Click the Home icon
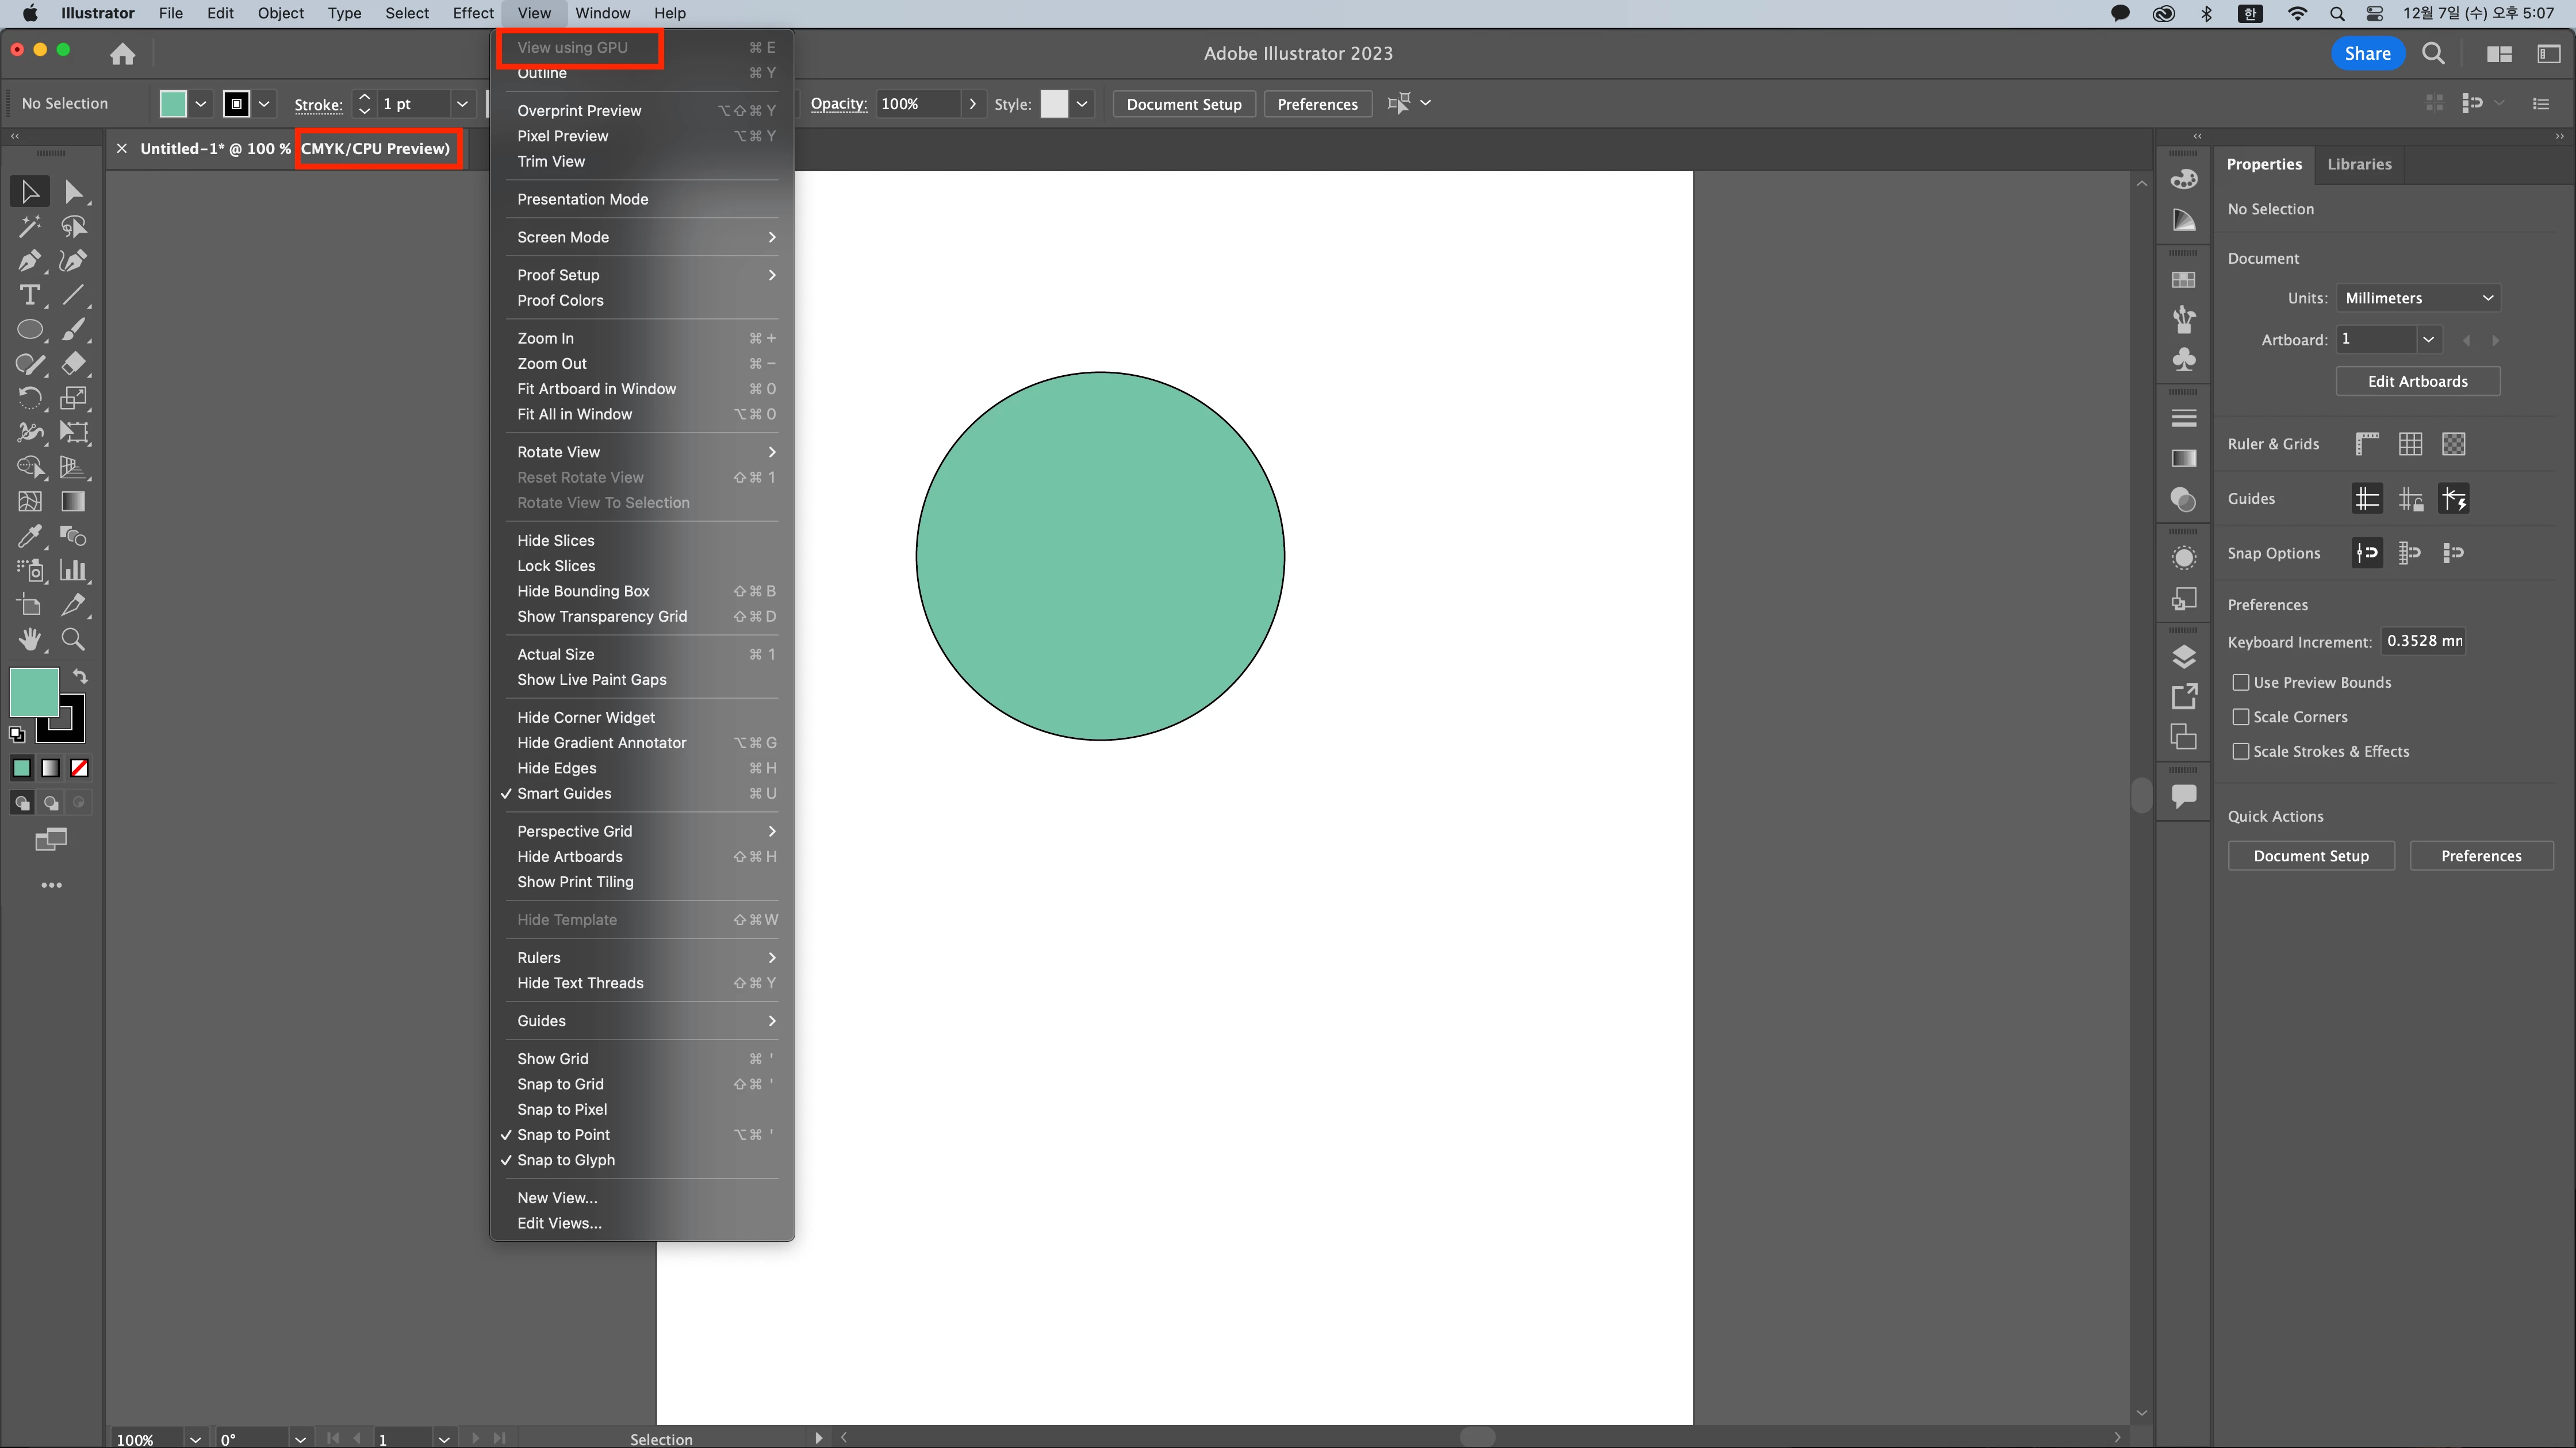 pyautogui.click(x=122, y=54)
